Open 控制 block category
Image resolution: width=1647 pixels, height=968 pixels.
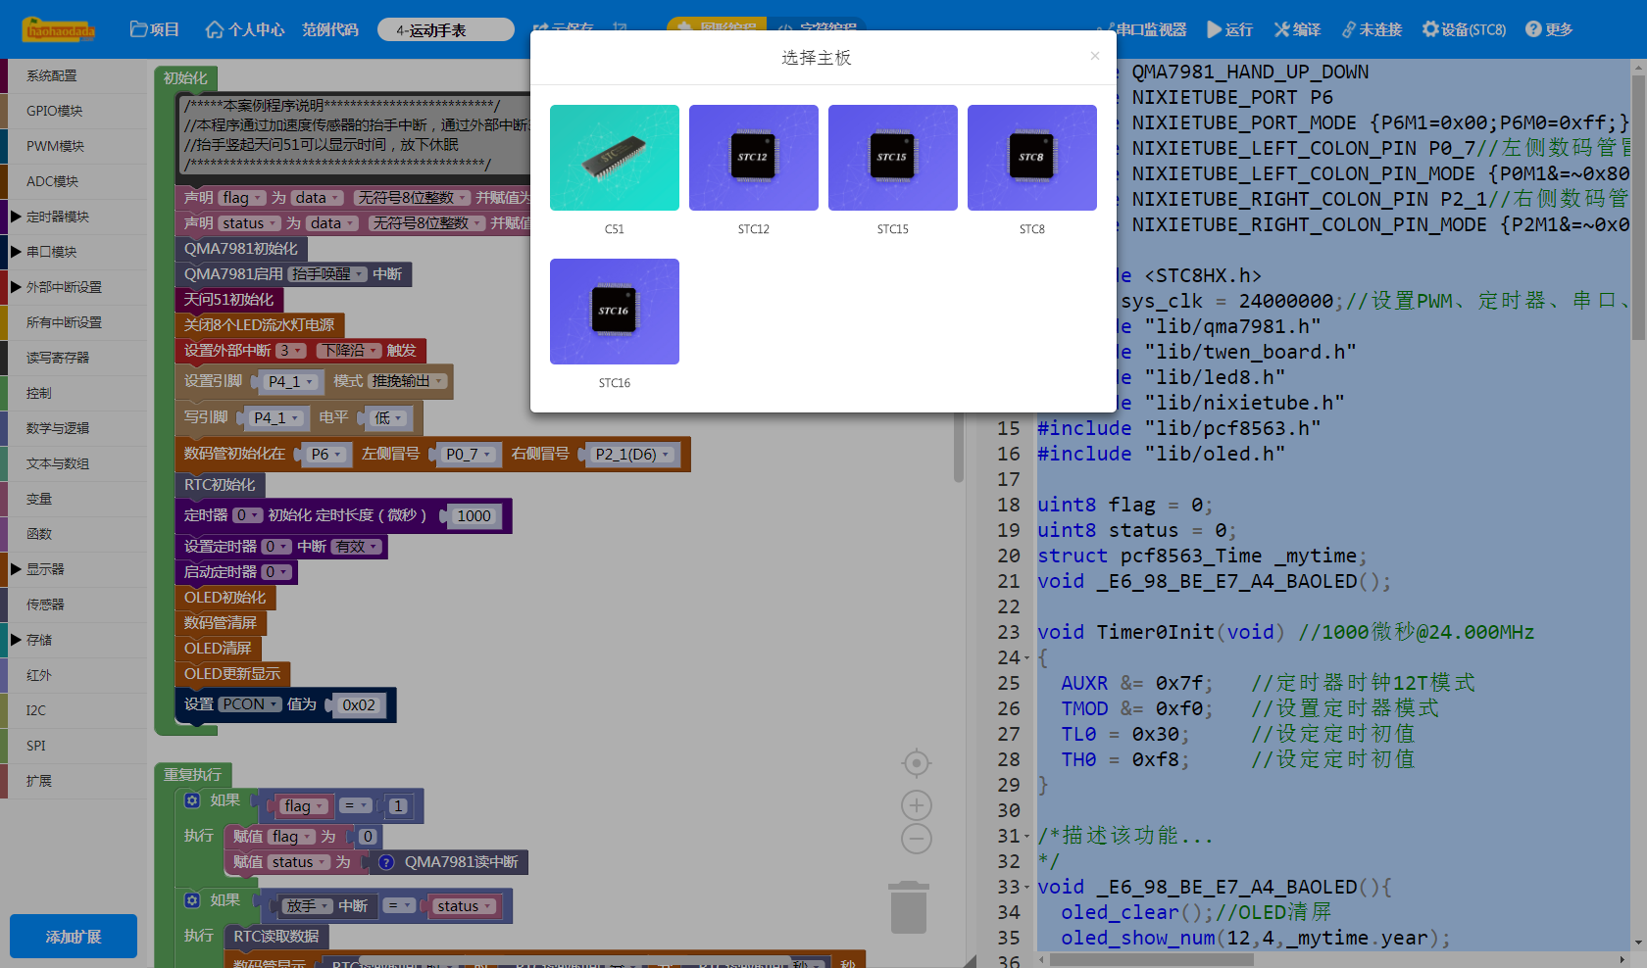click(x=74, y=393)
